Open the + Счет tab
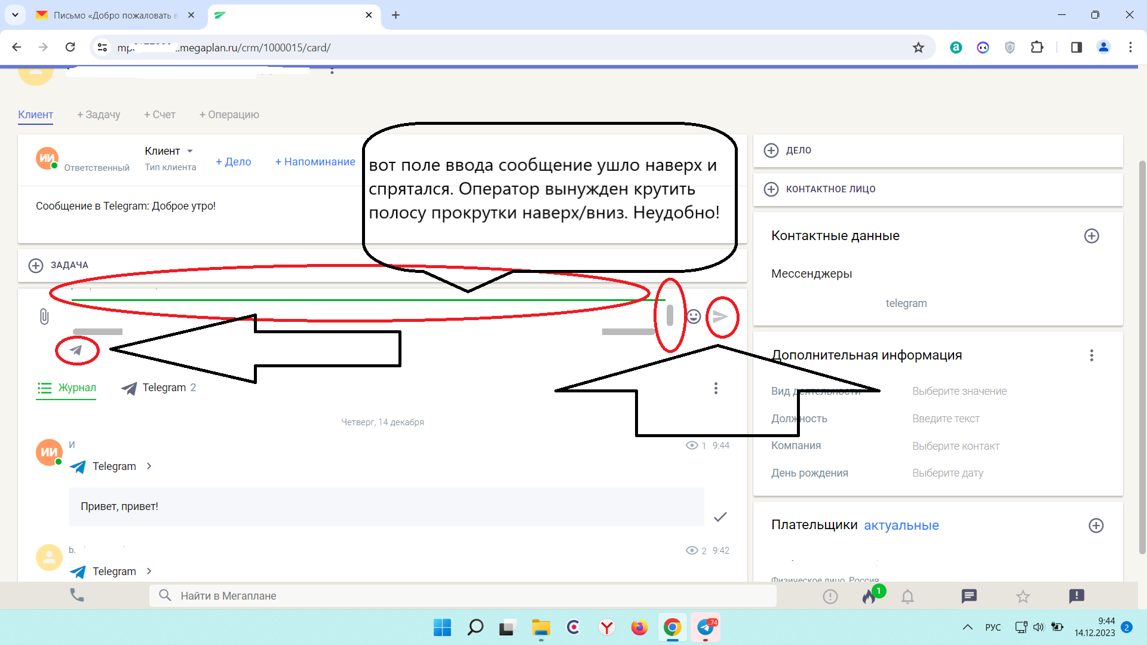The height and width of the screenshot is (645, 1147). pyautogui.click(x=160, y=115)
